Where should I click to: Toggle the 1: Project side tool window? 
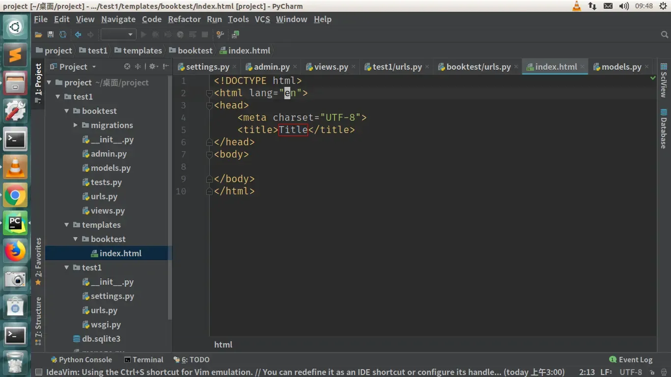coord(38,83)
